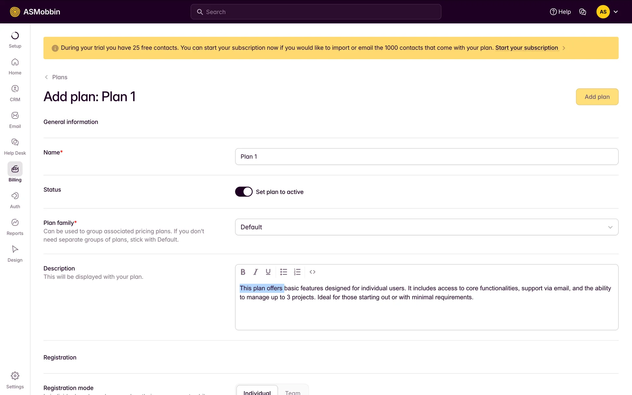Insert a numbered list in description

(297, 272)
